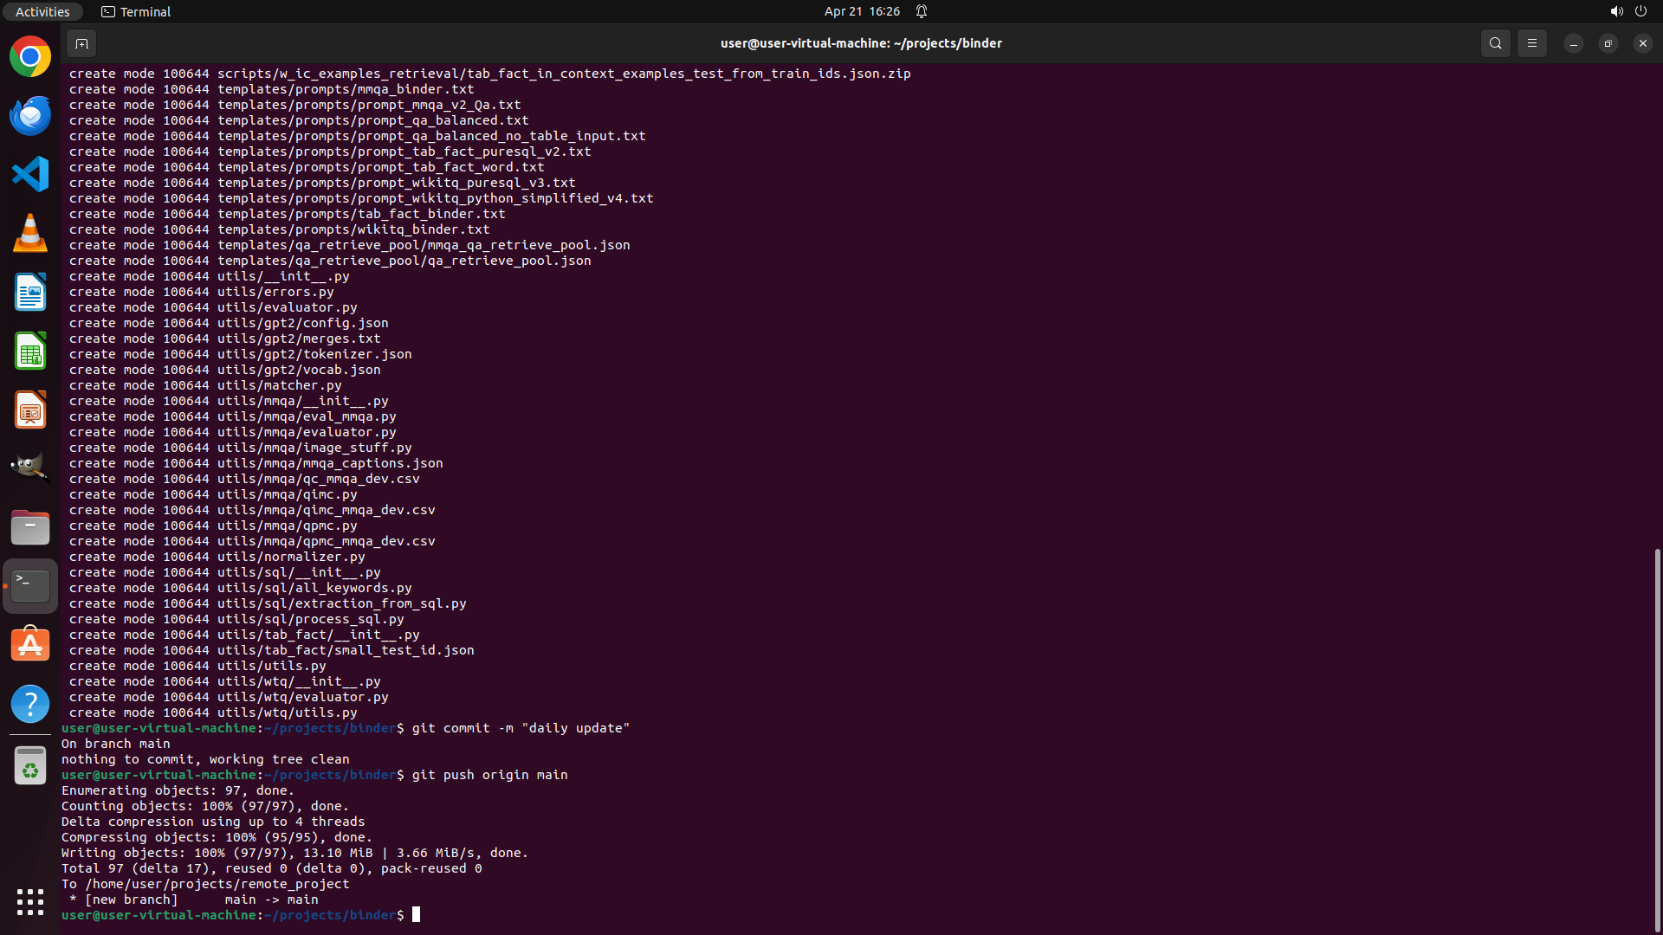This screenshot has height=935, width=1663.
Task: Open the terminal hamburger menu
Action: [1531, 43]
